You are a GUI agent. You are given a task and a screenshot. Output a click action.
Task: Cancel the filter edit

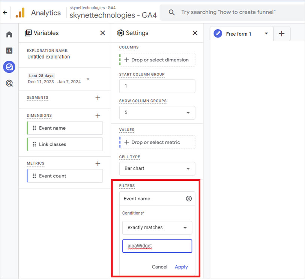(x=159, y=267)
